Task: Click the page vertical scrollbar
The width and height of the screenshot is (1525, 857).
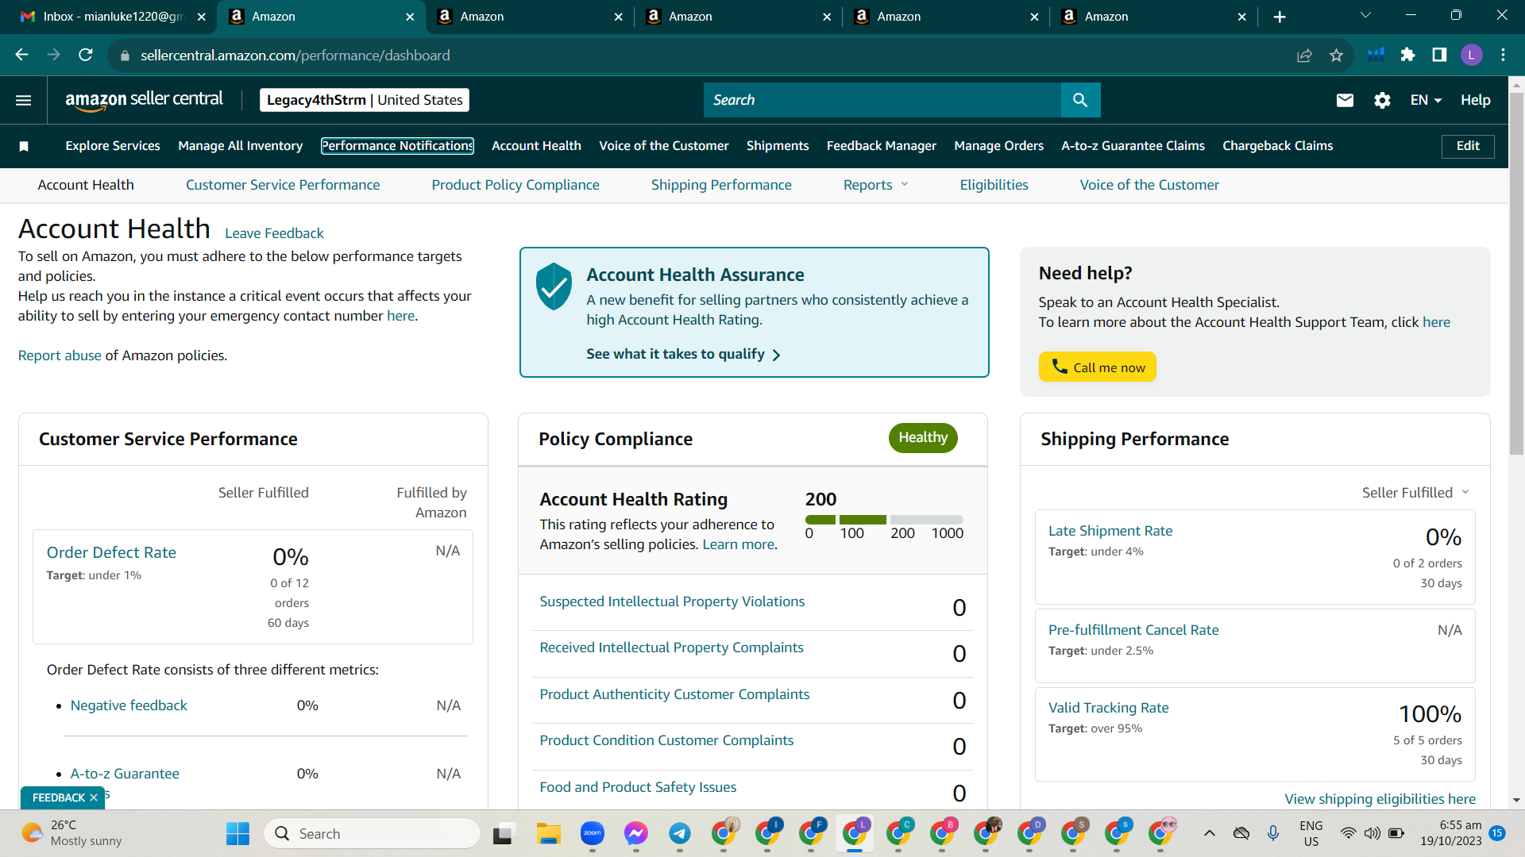Action: [x=1516, y=273]
